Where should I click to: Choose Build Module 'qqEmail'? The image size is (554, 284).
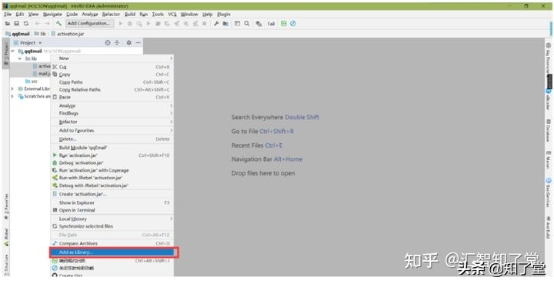pos(112,148)
